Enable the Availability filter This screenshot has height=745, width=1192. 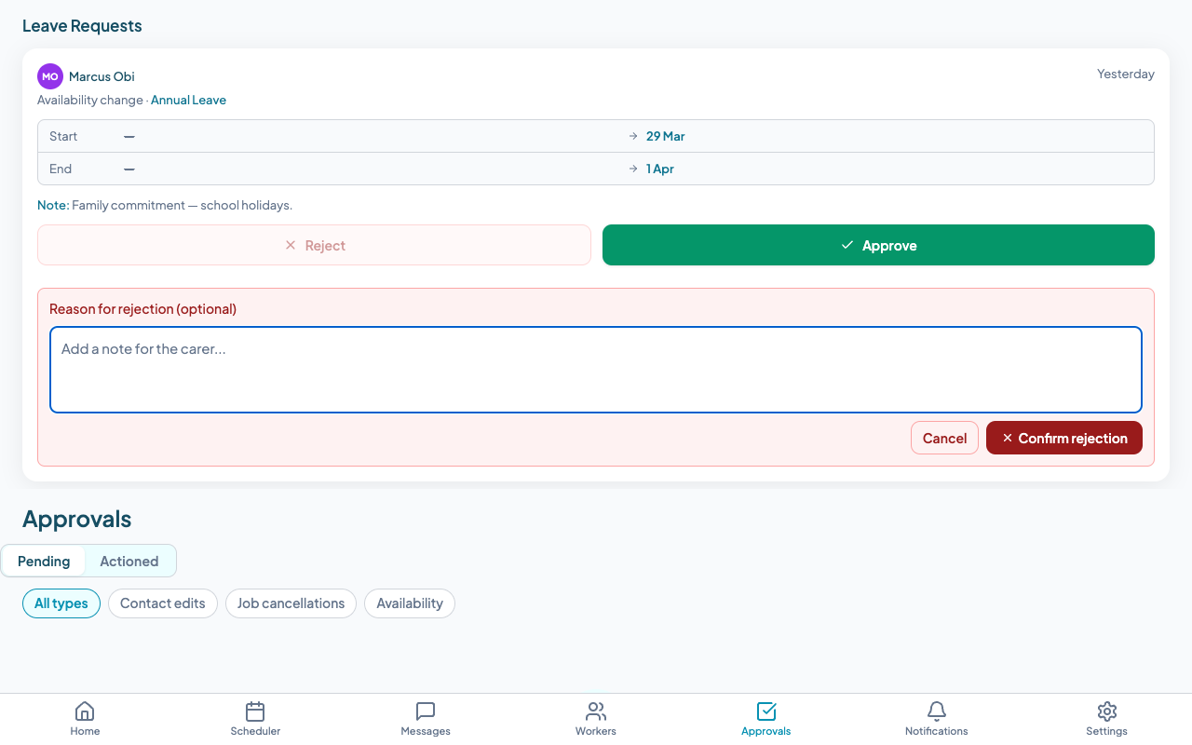click(410, 603)
